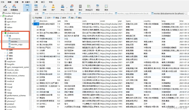Switch to the comments @doubanmovie tab
Image resolution: width=189 pixels, height=110 pixels.
[x=94, y=13]
